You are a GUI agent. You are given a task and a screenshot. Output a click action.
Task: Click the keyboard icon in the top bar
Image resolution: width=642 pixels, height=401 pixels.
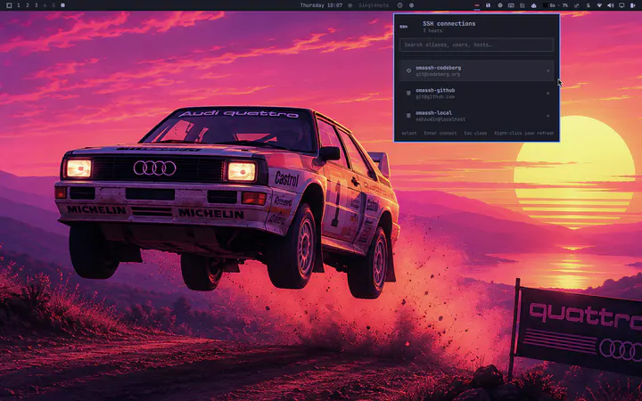pos(511,5)
